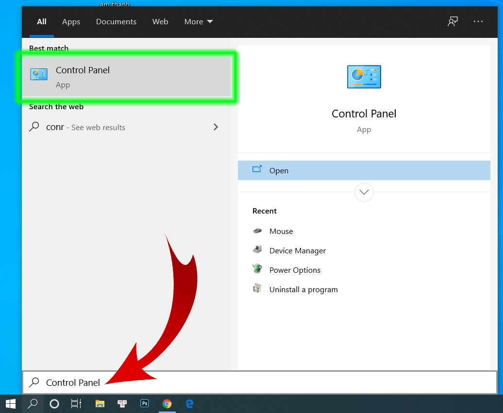Click the magnifier icon in search box
The image size is (503, 413).
pyautogui.click(x=34, y=382)
